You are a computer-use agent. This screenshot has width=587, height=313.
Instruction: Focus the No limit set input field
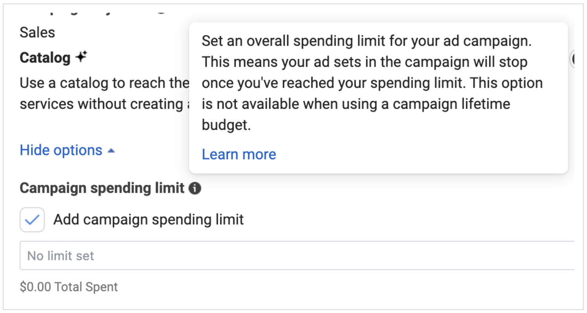coord(297,256)
